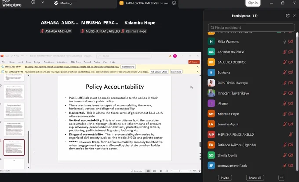Click the Sign in button

tap(253, 3)
